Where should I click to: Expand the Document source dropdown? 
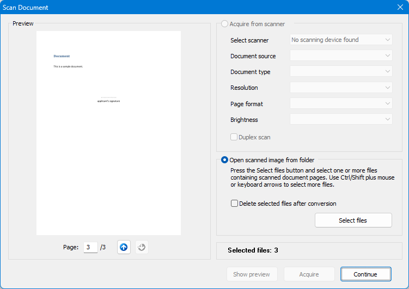341,56
